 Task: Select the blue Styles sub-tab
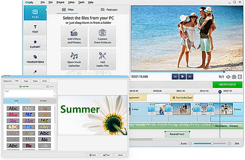coord(16,101)
